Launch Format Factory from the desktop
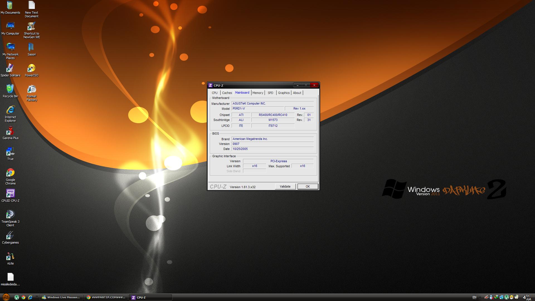Image resolution: width=535 pixels, height=301 pixels. [x=31, y=89]
